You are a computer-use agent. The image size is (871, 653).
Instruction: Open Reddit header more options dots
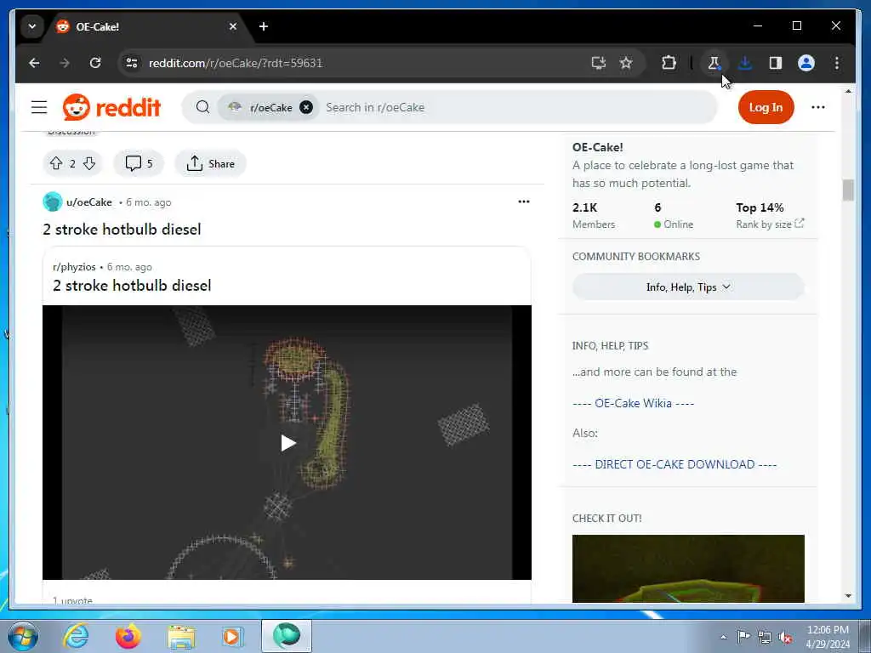[x=817, y=107]
